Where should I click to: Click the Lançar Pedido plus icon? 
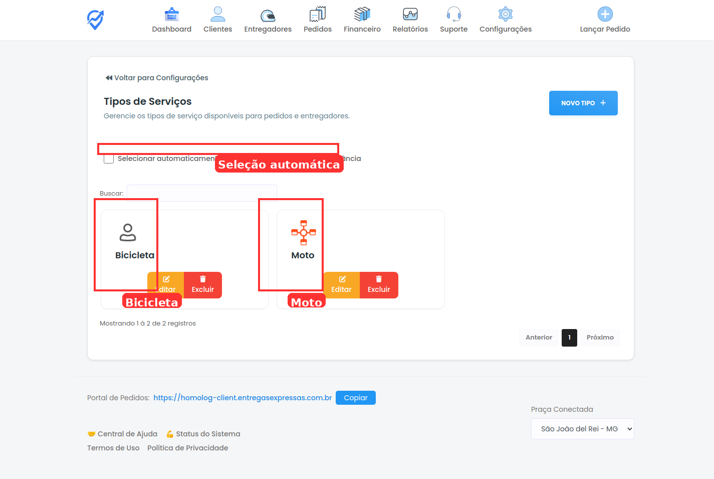[x=605, y=14]
